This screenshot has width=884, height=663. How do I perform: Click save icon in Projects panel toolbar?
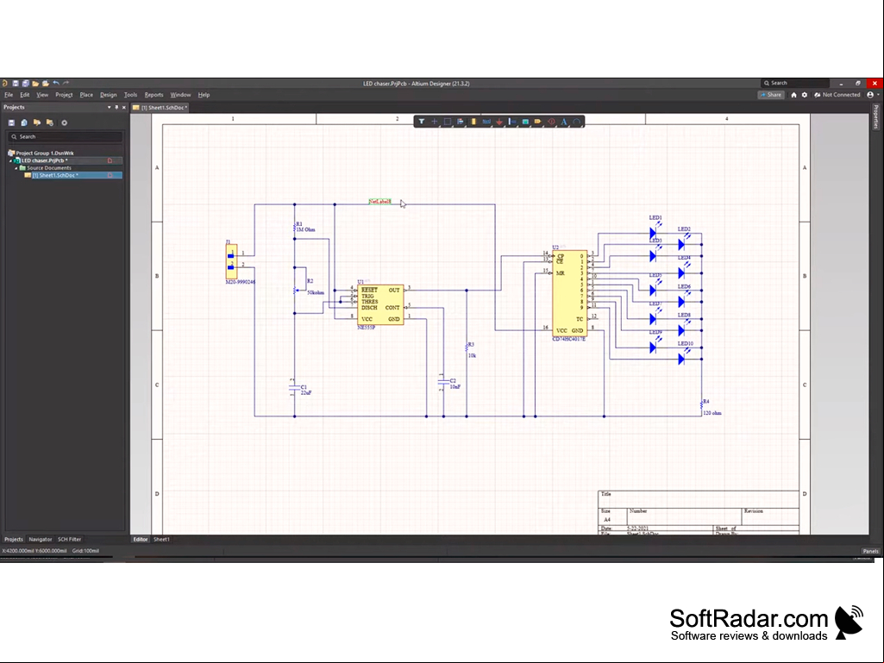tap(11, 123)
